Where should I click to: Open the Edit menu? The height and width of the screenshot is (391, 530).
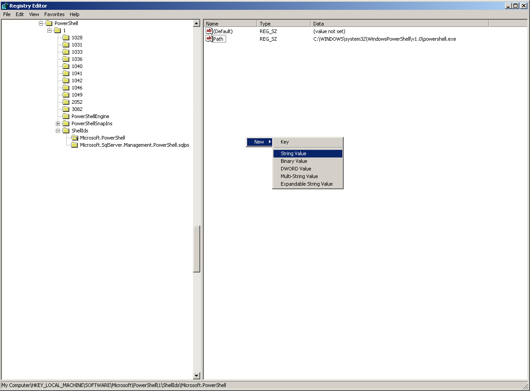coord(20,14)
